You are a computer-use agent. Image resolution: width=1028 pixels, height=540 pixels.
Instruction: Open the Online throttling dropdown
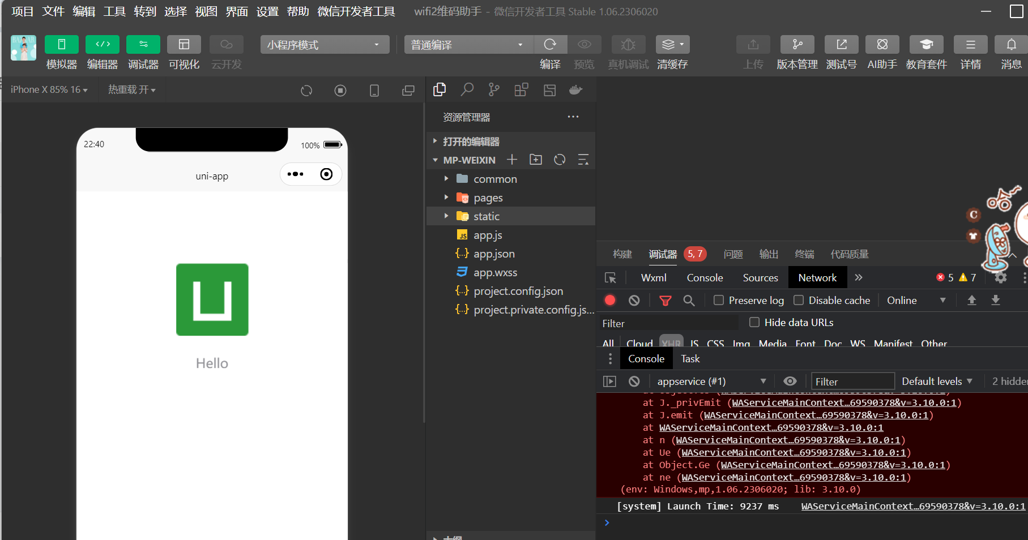click(916, 301)
